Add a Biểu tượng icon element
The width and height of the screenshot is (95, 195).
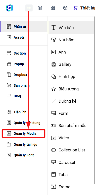pos(71,89)
